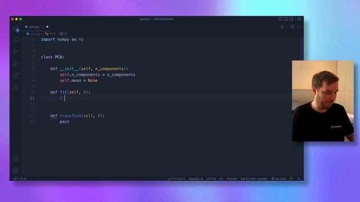Viewport: 360px width, 202px height.
Task: Open the notifications bell
Action: [x=299, y=178]
